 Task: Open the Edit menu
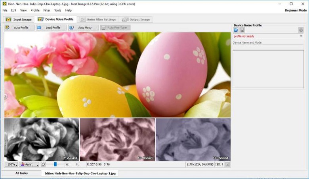[13, 10]
